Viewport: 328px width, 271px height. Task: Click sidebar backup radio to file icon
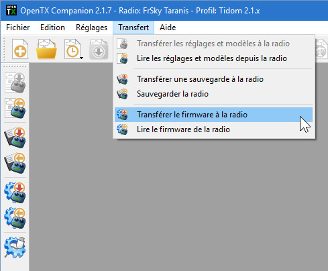click(x=15, y=163)
